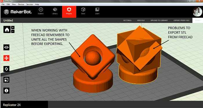The width and height of the screenshot is (203, 108).
Task: Open the Learn section
Action: [x=97, y=11]
